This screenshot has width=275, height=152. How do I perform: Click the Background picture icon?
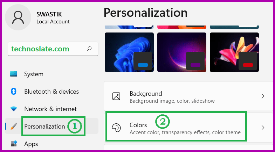[x=116, y=96]
